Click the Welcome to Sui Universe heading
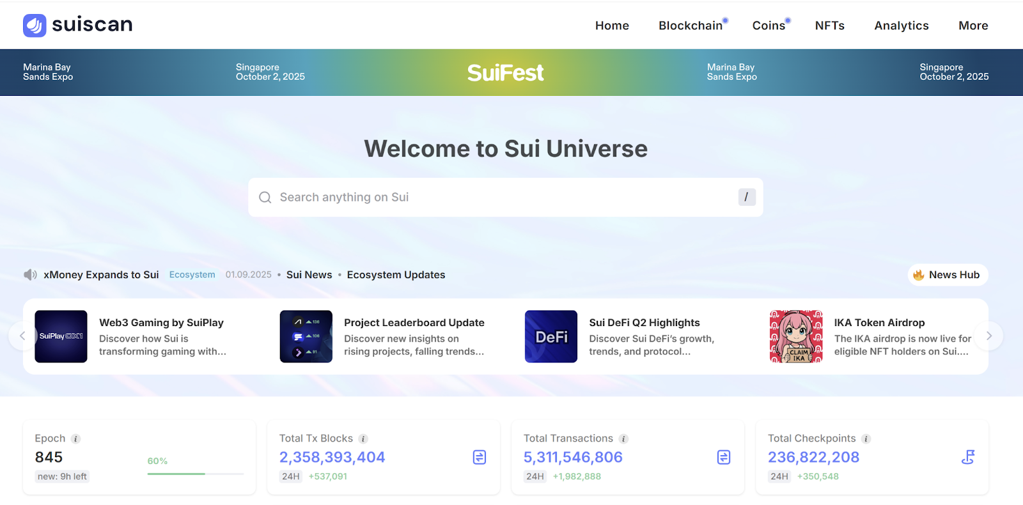Viewport: 1023px width, 505px height. click(506, 149)
